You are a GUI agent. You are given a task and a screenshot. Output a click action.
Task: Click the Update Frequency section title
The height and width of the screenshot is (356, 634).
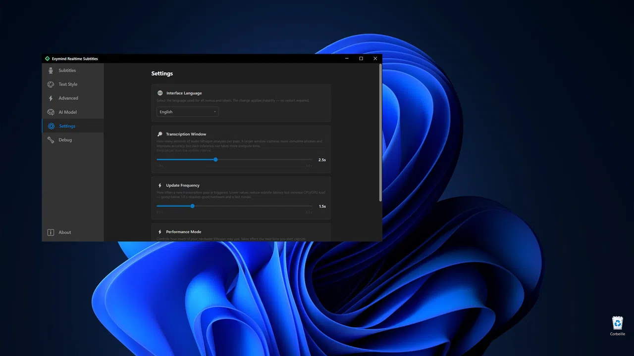click(x=183, y=185)
